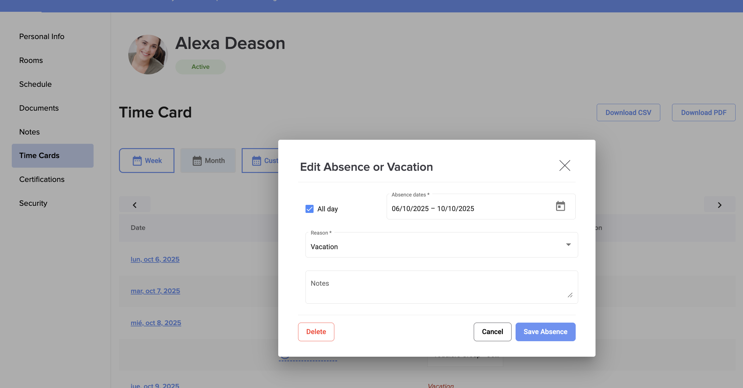This screenshot has height=388, width=743.
Task: Go to Schedule in sidebar
Action: pos(35,84)
